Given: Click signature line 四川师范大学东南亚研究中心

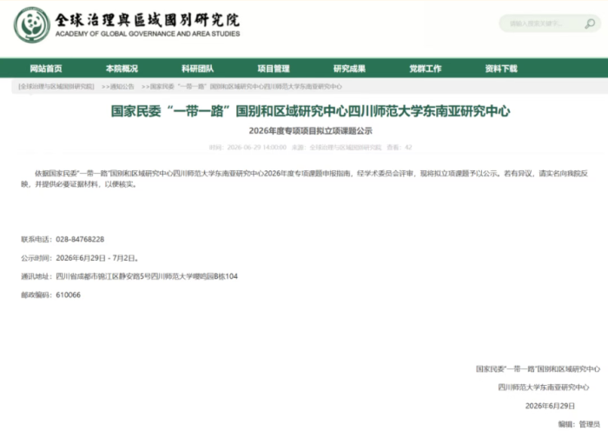Looking at the screenshot, I should coord(544,388).
